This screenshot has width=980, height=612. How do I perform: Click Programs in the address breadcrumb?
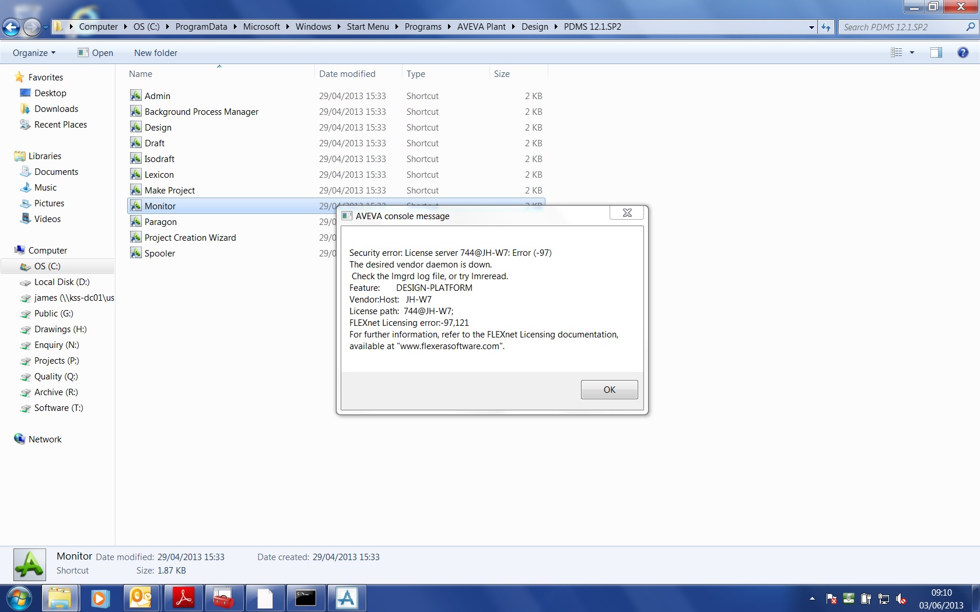(x=423, y=27)
